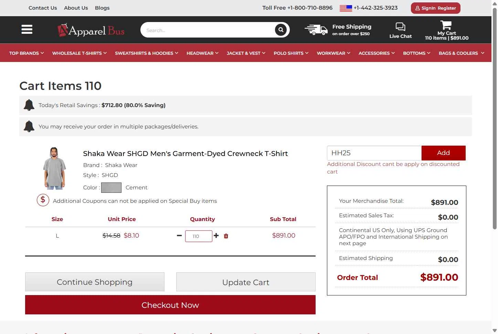Open Shaka Wear SHGD product title
The image size is (498, 334).
(185, 154)
